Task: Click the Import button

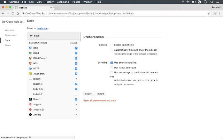Action: click(100, 94)
